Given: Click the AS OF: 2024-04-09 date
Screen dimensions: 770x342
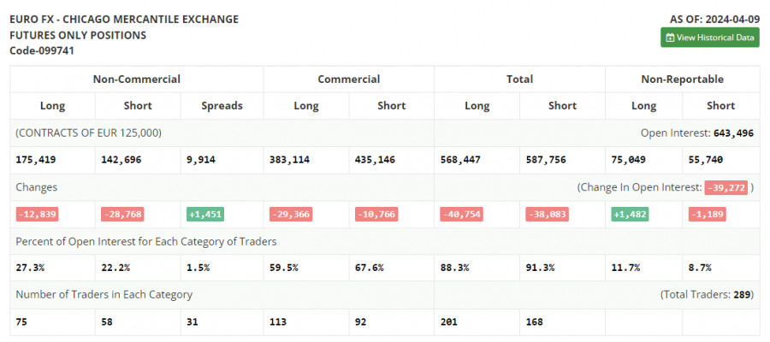Looking at the screenshot, I should click(x=714, y=19).
